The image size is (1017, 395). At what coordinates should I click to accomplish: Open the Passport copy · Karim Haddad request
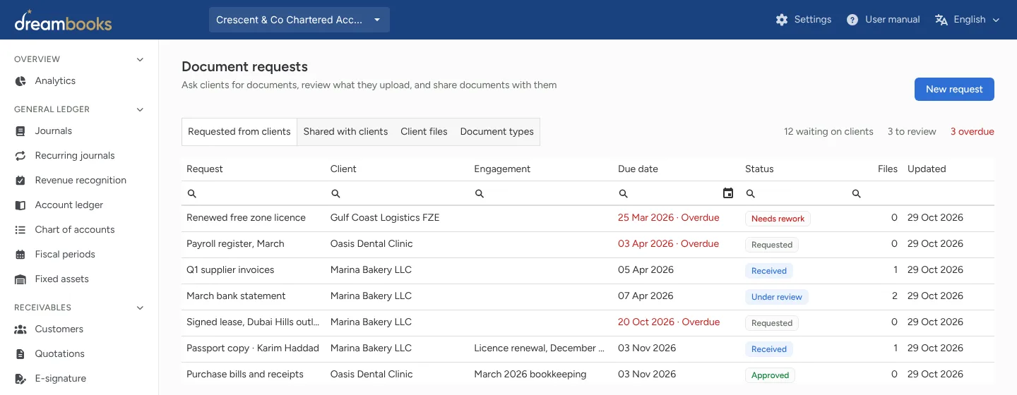point(253,348)
